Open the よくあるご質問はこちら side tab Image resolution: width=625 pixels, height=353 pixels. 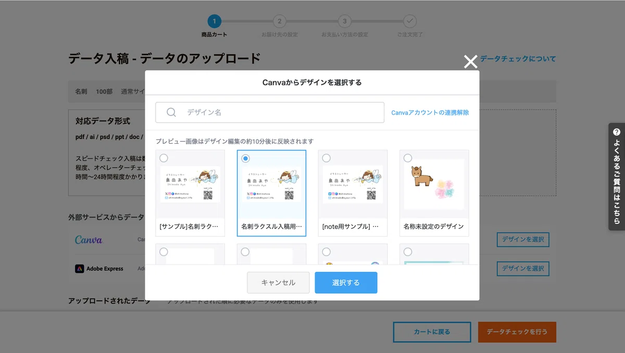pyautogui.click(x=617, y=176)
